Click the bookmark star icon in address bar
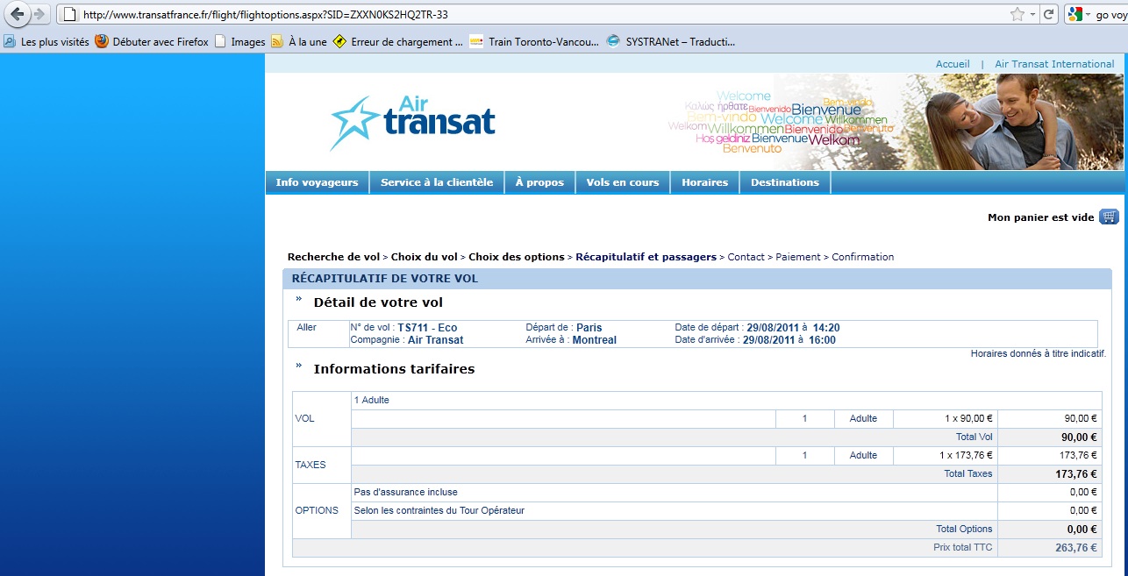 (x=1017, y=14)
